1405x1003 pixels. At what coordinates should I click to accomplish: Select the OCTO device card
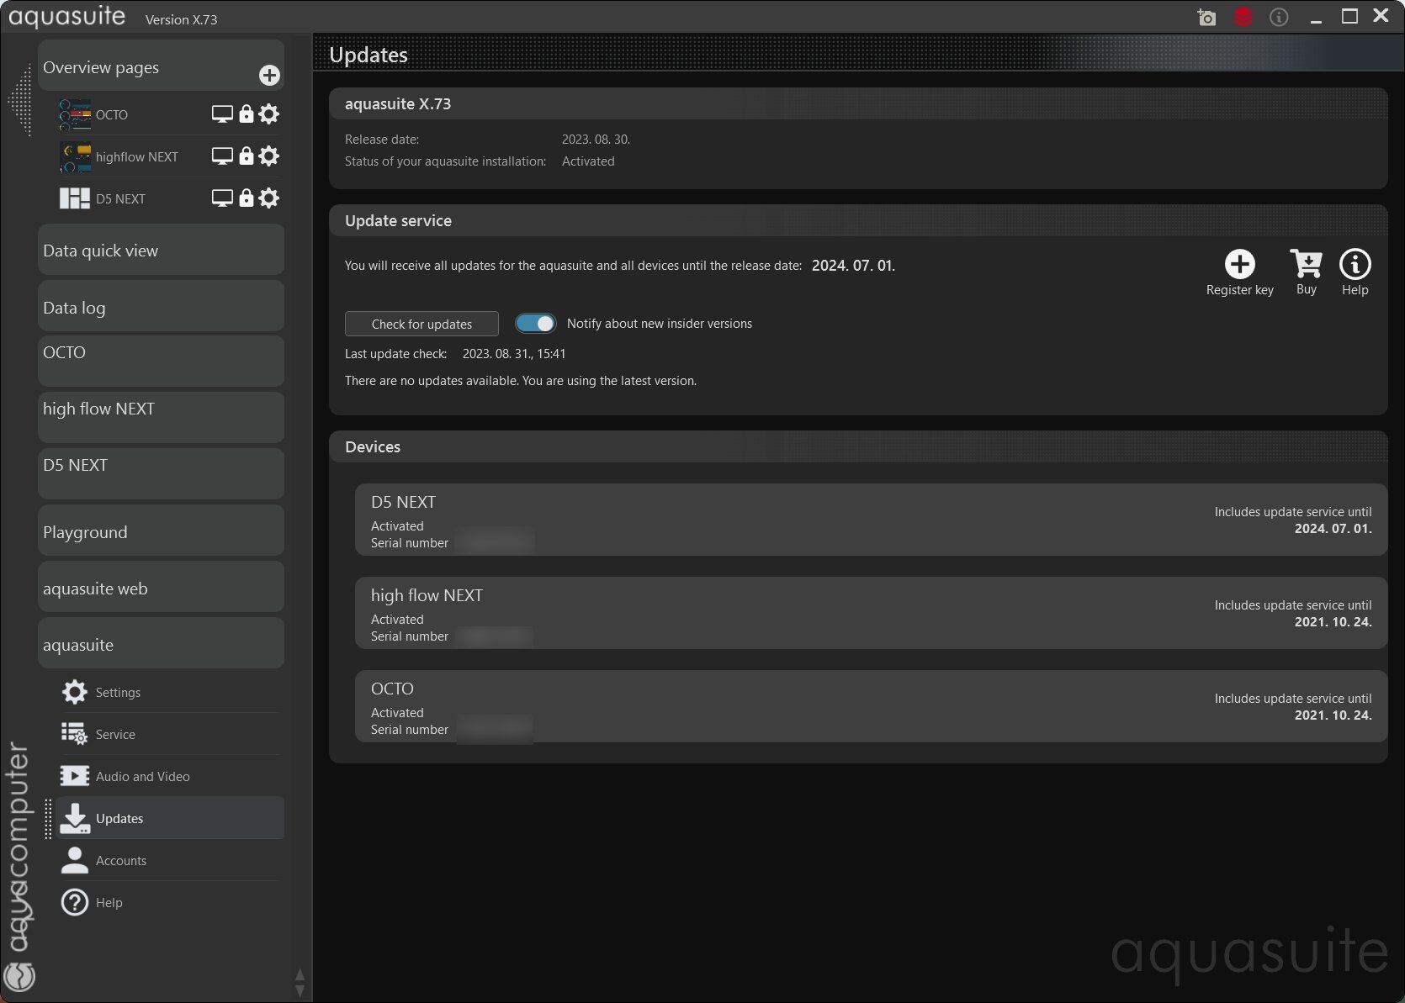(871, 705)
